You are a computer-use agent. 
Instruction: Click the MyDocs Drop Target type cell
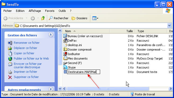pos(150,58)
